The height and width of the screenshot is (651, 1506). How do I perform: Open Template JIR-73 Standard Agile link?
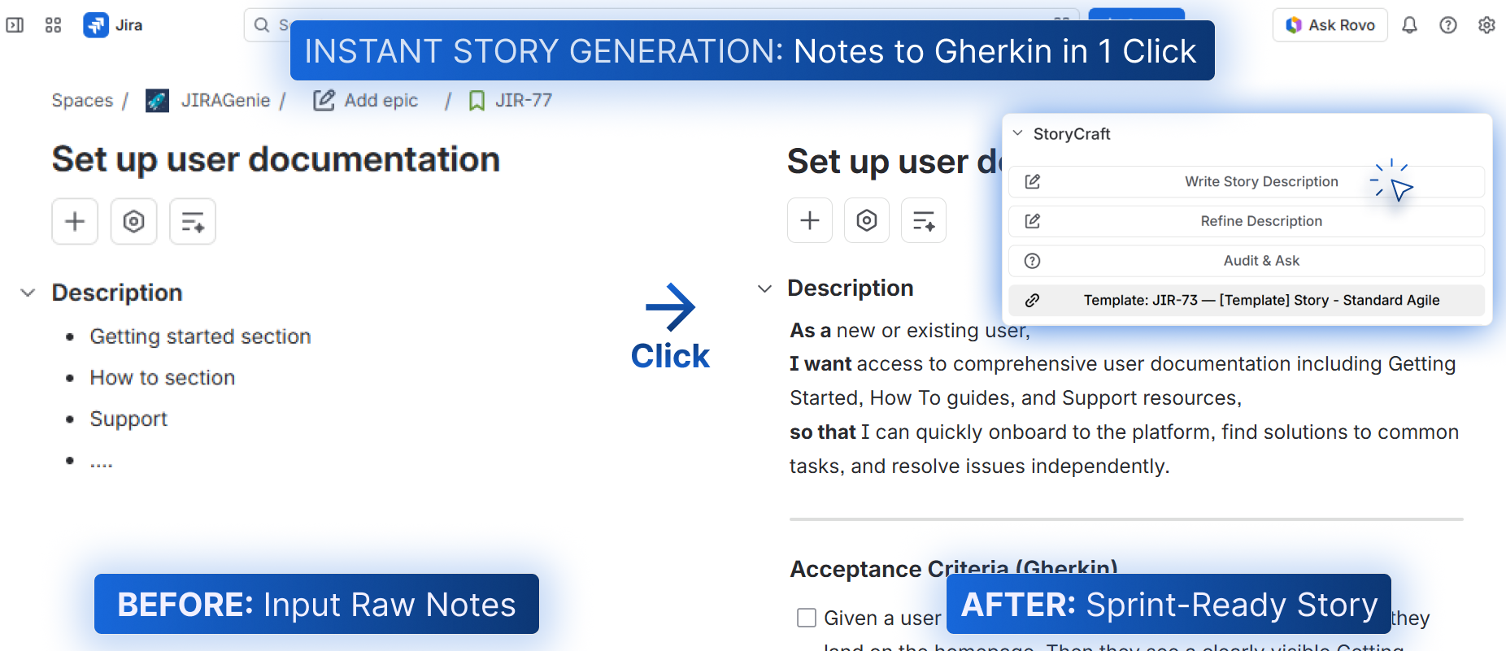click(x=1247, y=301)
